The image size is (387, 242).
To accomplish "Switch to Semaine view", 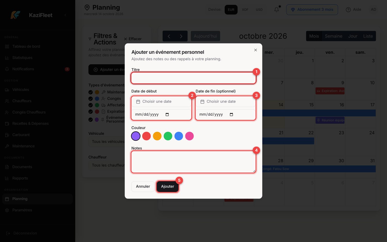I will point(334,36).
